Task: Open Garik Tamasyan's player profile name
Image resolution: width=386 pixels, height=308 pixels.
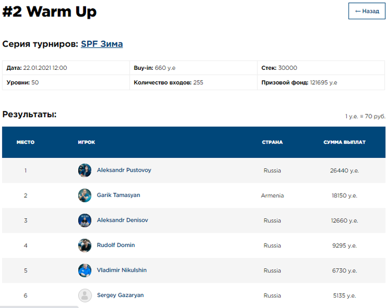Action: click(119, 195)
